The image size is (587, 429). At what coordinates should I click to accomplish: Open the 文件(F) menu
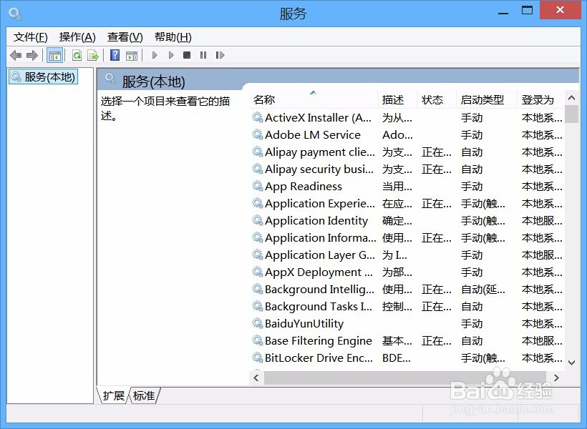pyautogui.click(x=29, y=36)
